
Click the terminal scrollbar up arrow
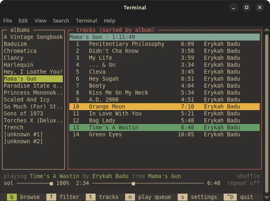[267, 30]
